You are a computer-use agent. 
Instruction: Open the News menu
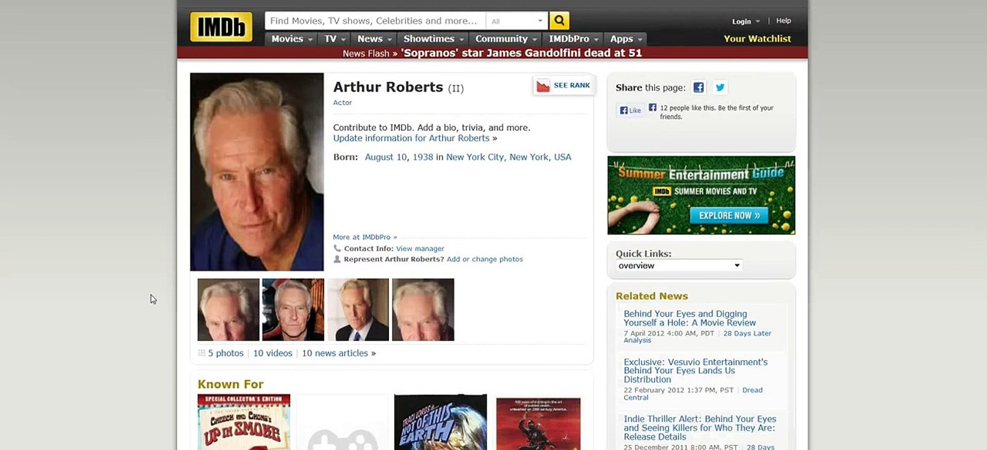click(x=374, y=39)
